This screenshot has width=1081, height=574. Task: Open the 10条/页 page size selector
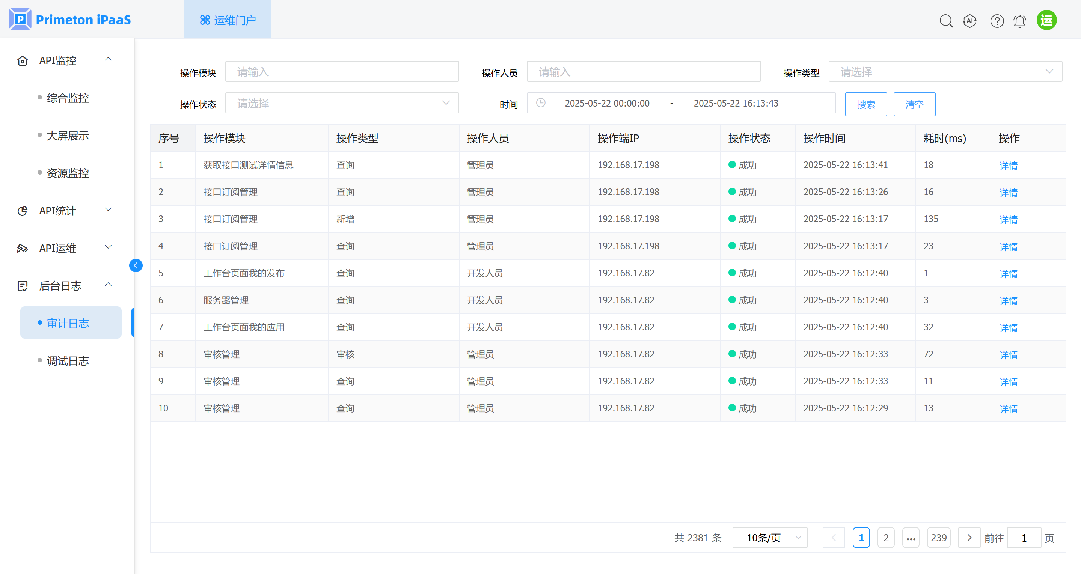770,538
